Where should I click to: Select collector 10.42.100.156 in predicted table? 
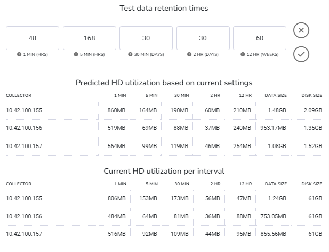coord(25,128)
